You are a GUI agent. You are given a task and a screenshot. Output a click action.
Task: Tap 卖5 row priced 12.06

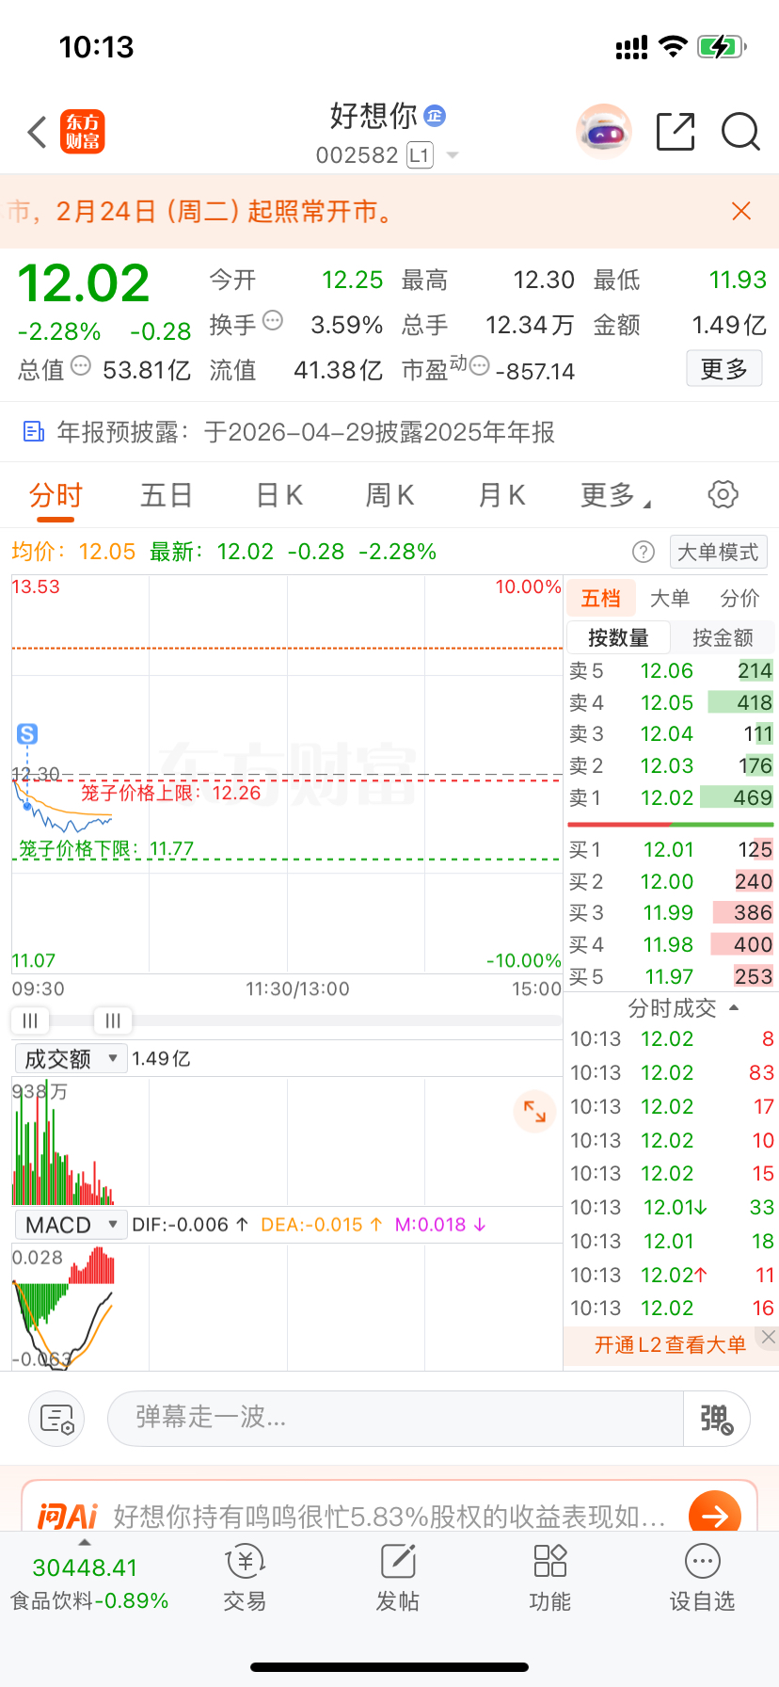pos(671,670)
